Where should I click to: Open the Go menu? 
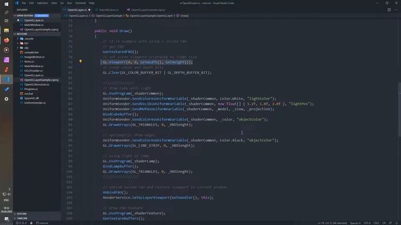coord(62,3)
